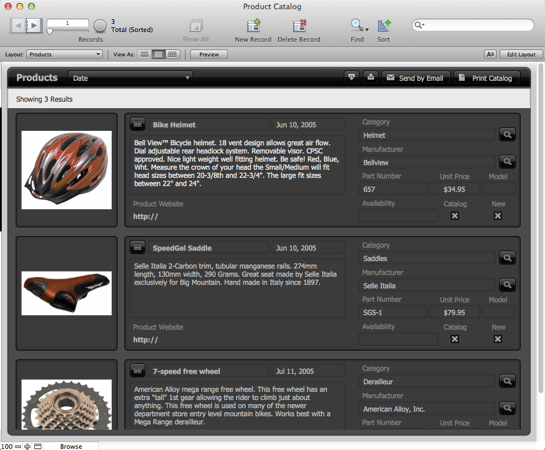This screenshot has width=545, height=450.
Task: Toggle New checkbox for Bike Helmet
Action: (x=498, y=216)
